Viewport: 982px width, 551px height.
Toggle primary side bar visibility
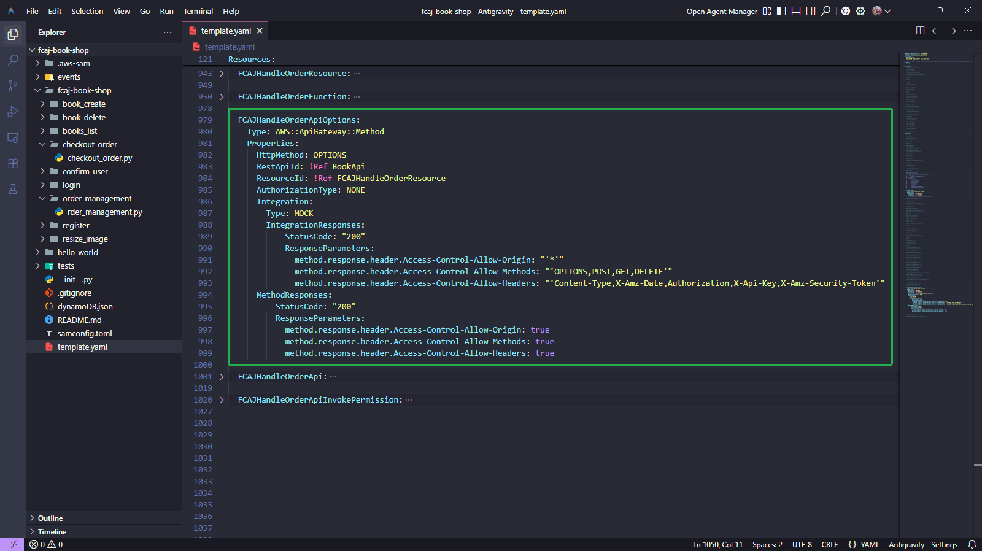point(781,11)
